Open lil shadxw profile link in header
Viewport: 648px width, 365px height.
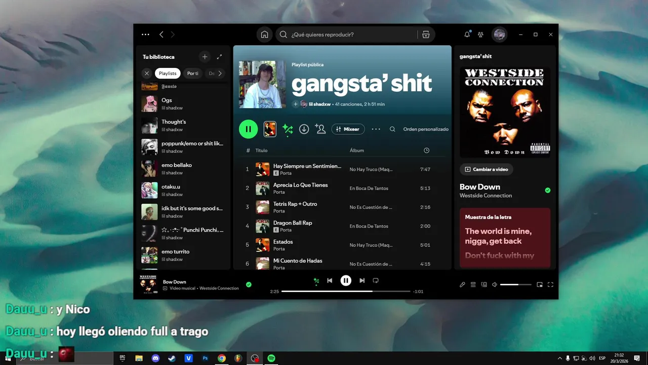click(320, 104)
